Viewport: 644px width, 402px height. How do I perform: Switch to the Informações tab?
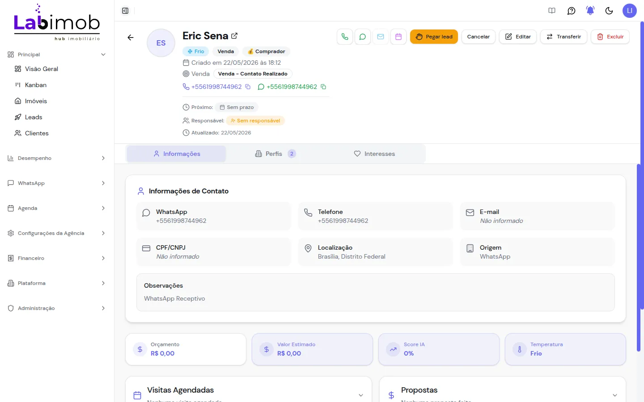coord(177,154)
